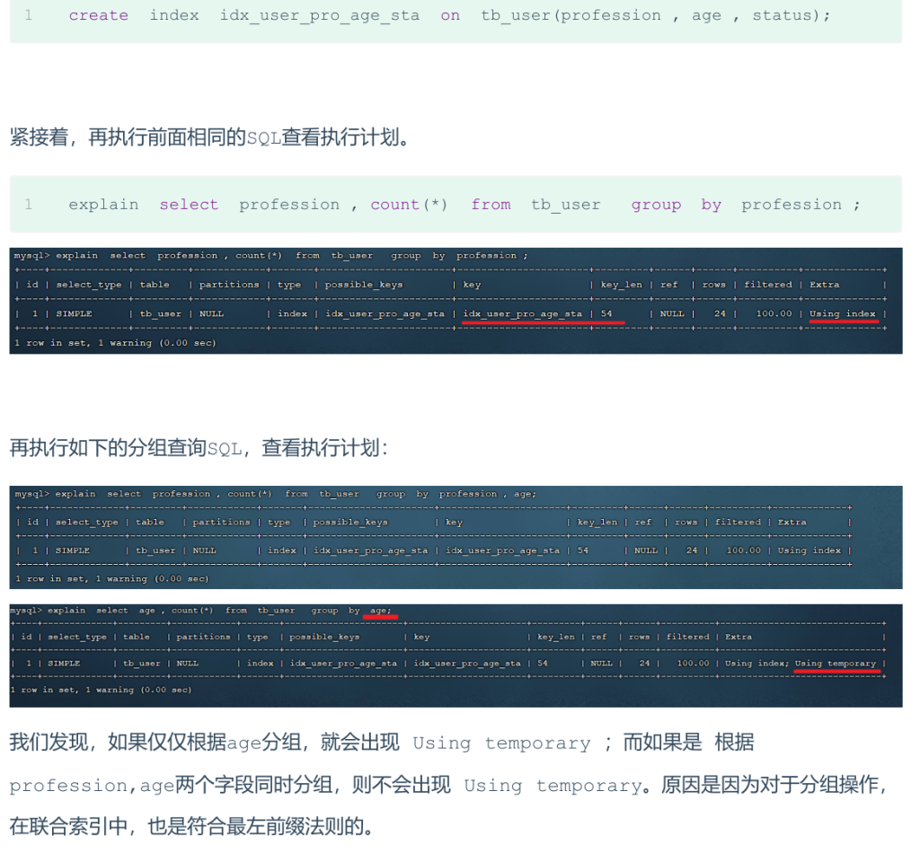
Task: Click red-underlined key value in first terminal output
Action: point(522,314)
